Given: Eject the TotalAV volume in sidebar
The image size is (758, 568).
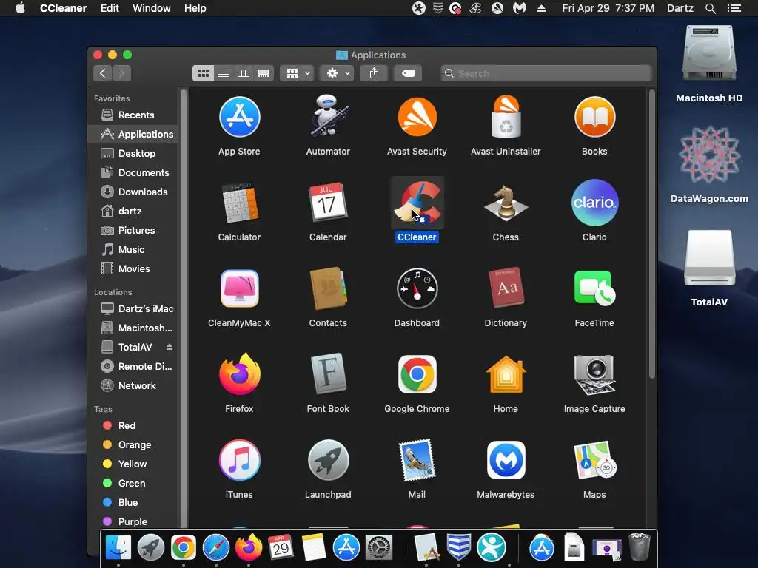Looking at the screenshot, I should 170,347.
